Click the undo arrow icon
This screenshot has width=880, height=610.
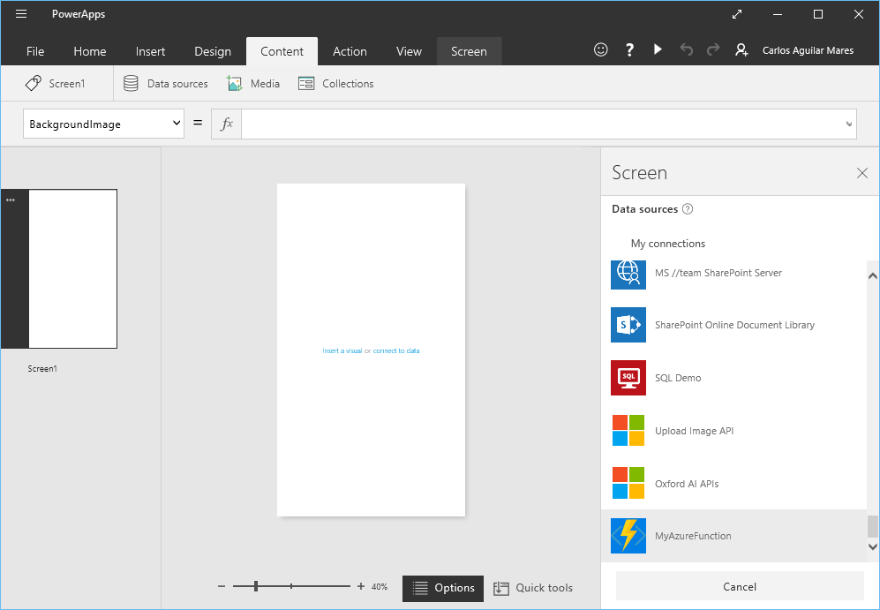(x=686, y=50)
